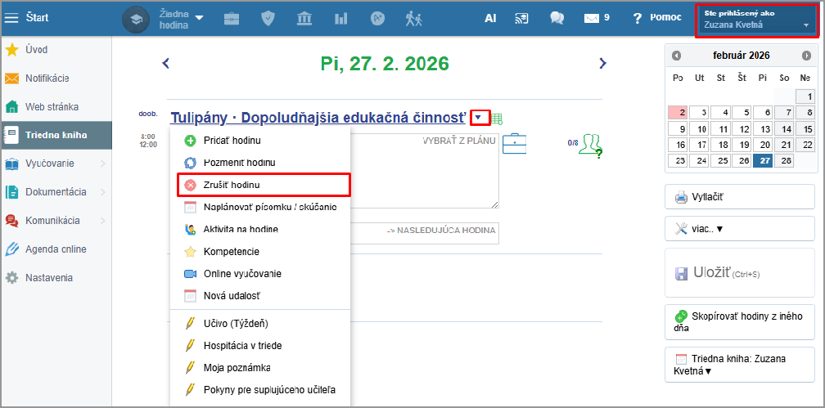Open the 0/8 attendance students icon
The image size is (825, 408).
[x=590, y=144]
